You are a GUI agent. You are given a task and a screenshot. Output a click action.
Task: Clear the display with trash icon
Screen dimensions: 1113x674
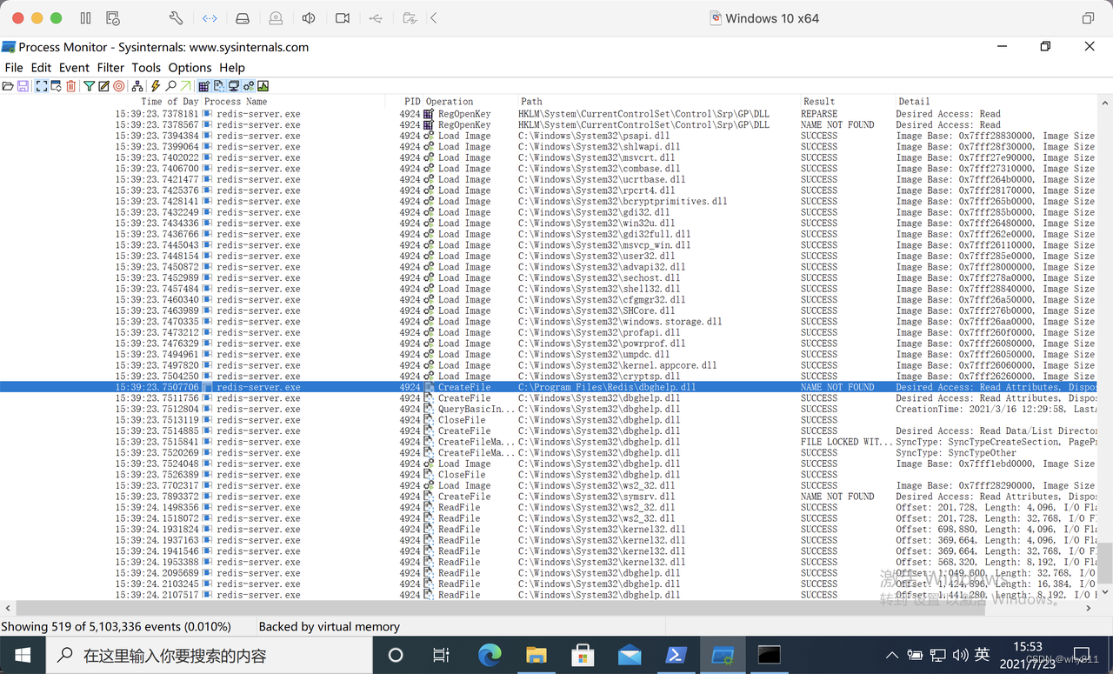[70, 86]
